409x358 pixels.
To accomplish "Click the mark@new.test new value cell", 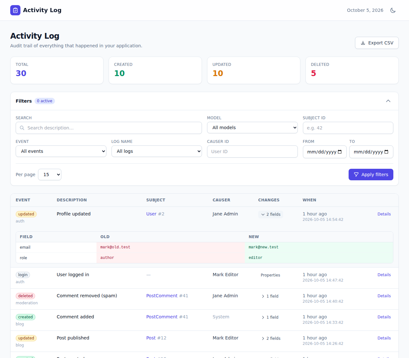I will tap(319, 247).
